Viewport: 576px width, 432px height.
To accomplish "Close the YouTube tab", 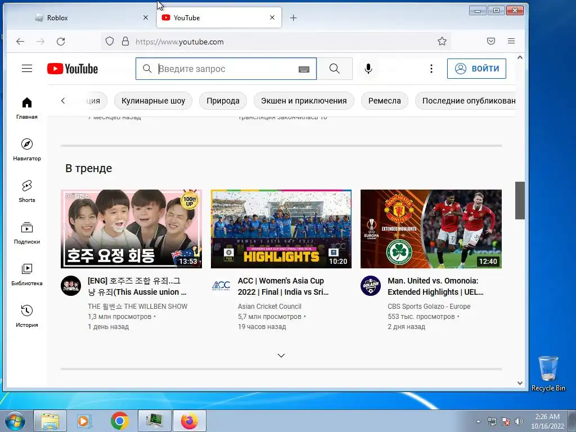I will tap(272, 17).
